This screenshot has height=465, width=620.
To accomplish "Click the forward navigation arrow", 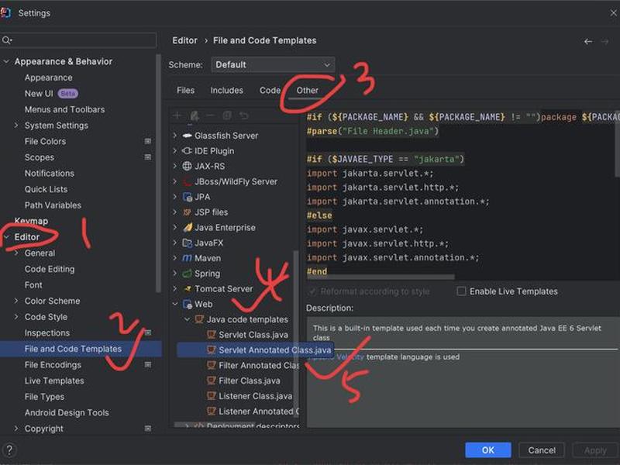I will tap(605, 42).
